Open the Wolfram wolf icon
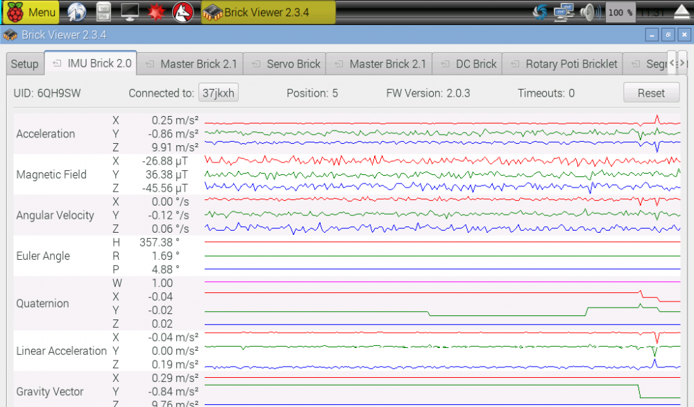 pyautogui.click(x=183, y=12)
